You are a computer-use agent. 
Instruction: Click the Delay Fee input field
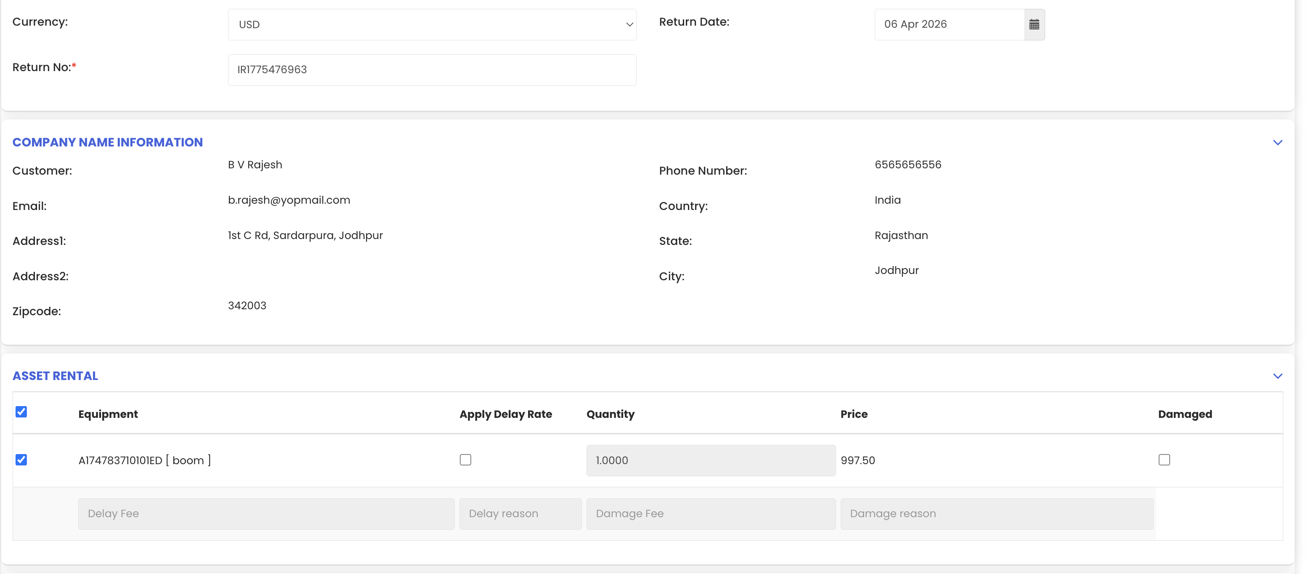tap(265, 514)
